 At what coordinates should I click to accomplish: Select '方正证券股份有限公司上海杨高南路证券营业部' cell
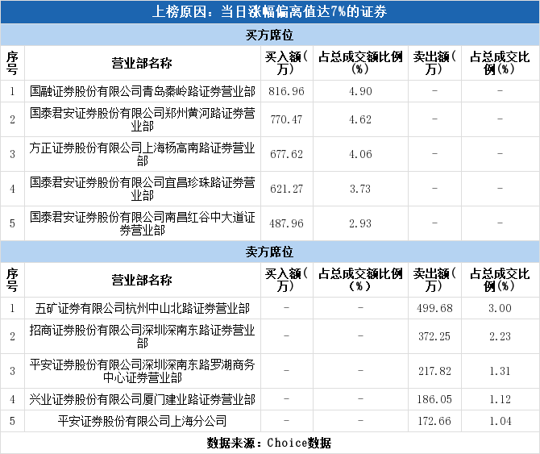[x=142, y=154]
